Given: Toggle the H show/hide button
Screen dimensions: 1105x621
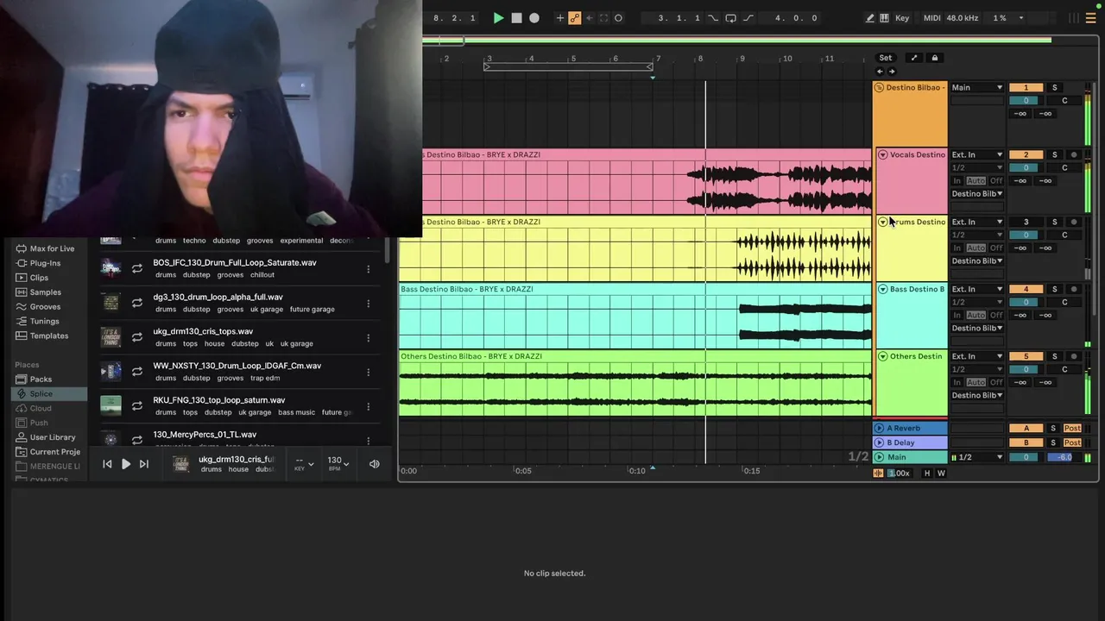Looking at the screenshot, I should [x=927, y=473].
